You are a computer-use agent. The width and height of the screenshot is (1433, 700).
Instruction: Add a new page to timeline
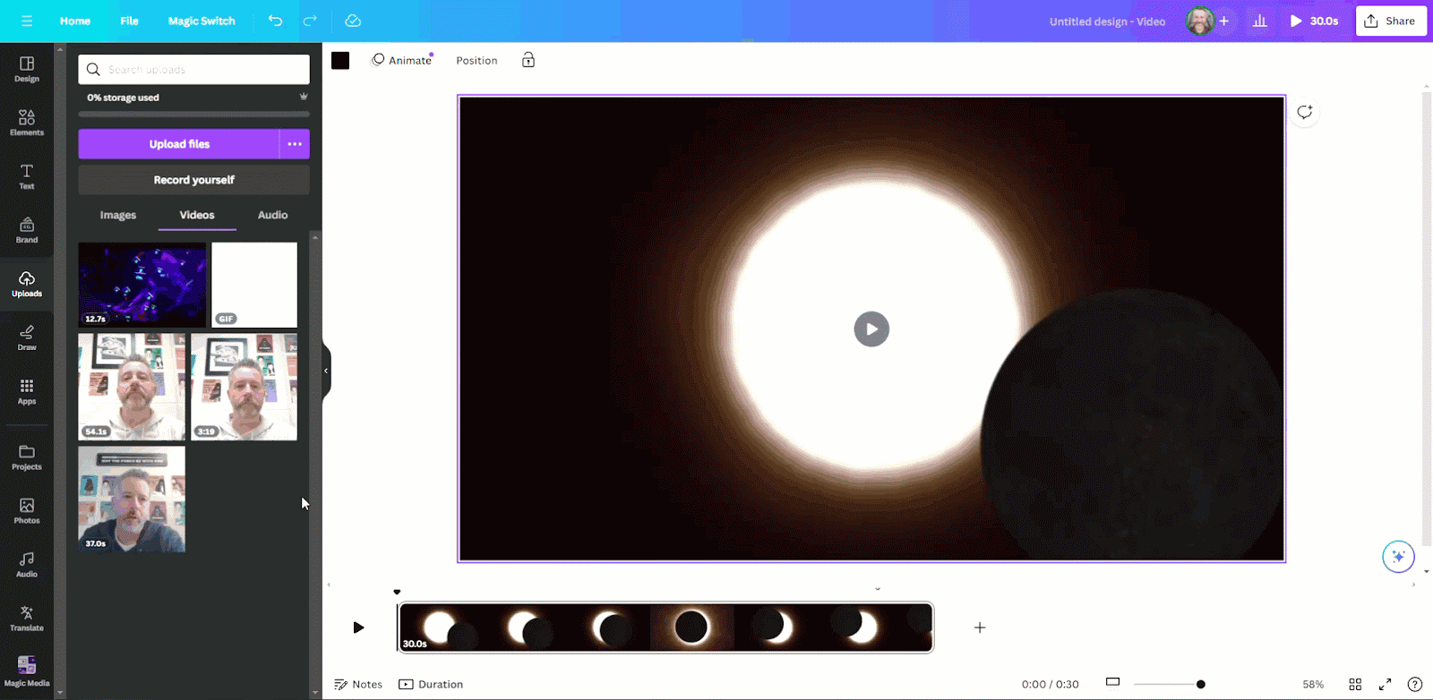click(x=980, y=627)
